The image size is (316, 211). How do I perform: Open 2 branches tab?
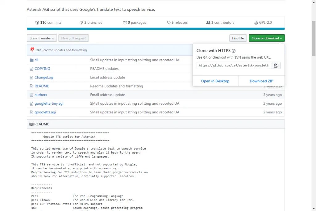pyautogui.click(x=91, y=23)
